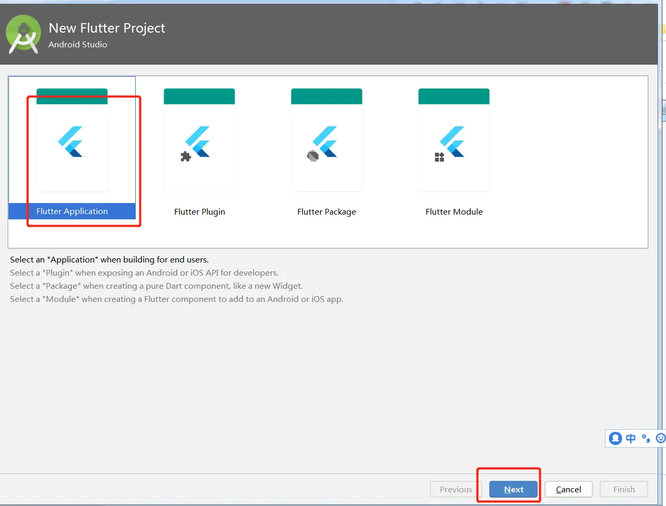Click the "Flutter Package" label
Image resolution: width=666 pixels, height=506 pixels.
coord(327,211)
